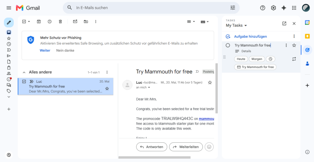Compose a new email with pencil icon

click(x=9, y=23)
